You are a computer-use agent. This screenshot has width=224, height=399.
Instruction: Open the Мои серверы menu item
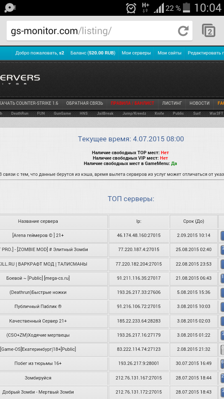pyautogui.click(x=136, y=53)
